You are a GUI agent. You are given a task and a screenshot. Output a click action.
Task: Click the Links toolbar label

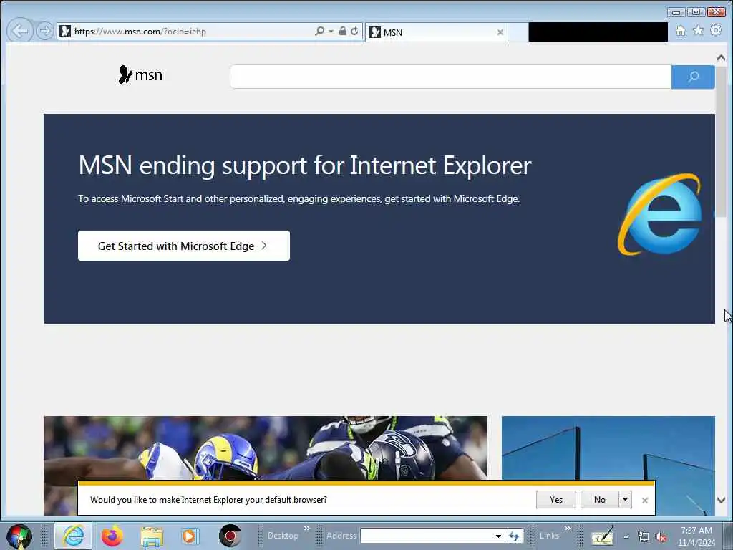tap(549, 536)
